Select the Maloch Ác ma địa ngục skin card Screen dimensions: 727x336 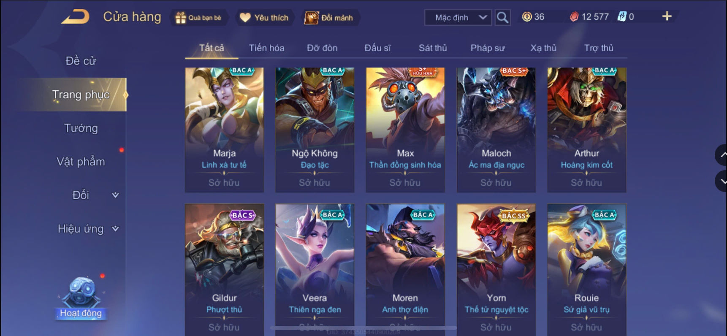(496, 130)
